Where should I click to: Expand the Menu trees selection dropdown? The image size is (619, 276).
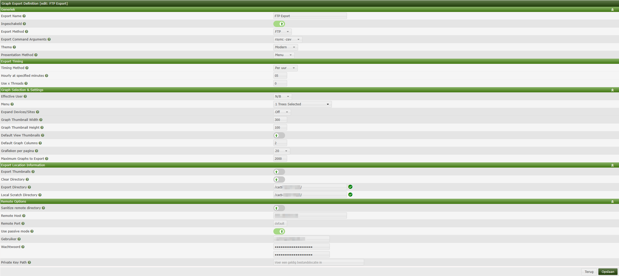coord(302,104)
